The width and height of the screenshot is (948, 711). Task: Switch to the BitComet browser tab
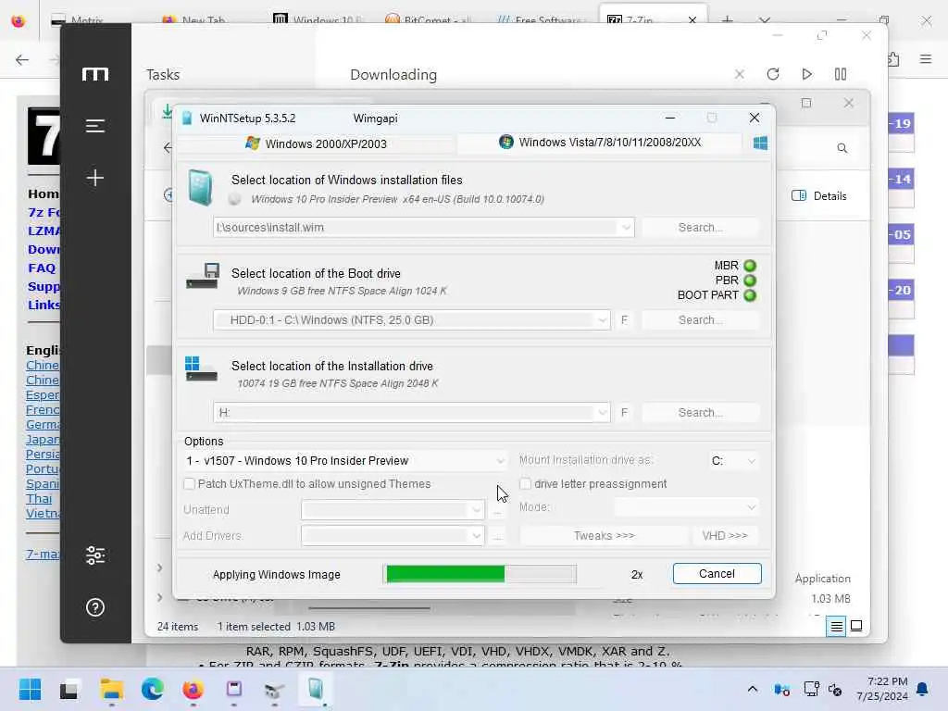428,20
